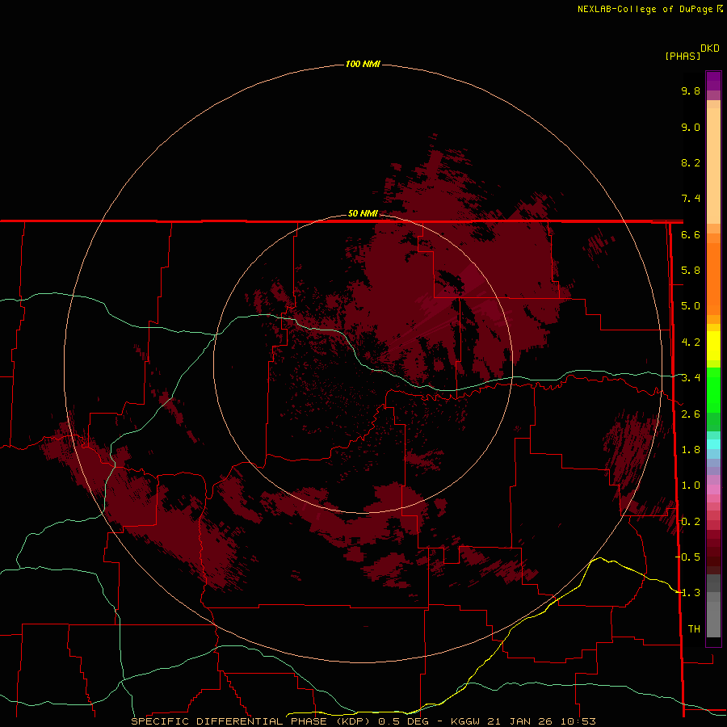The width and height of the screenshot is (727, 727).
Task: Click the 0.5 DEG elevation text
Action: (403, 721)
